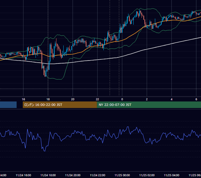
Task: Click the ロンドン 16:00-22:00 JST session bar
Action: tap(60, 105)
